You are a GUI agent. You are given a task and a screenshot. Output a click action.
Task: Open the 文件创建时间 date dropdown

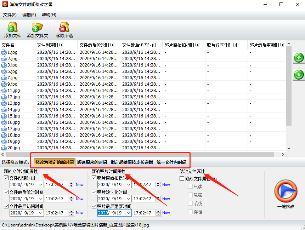point(41,185)
